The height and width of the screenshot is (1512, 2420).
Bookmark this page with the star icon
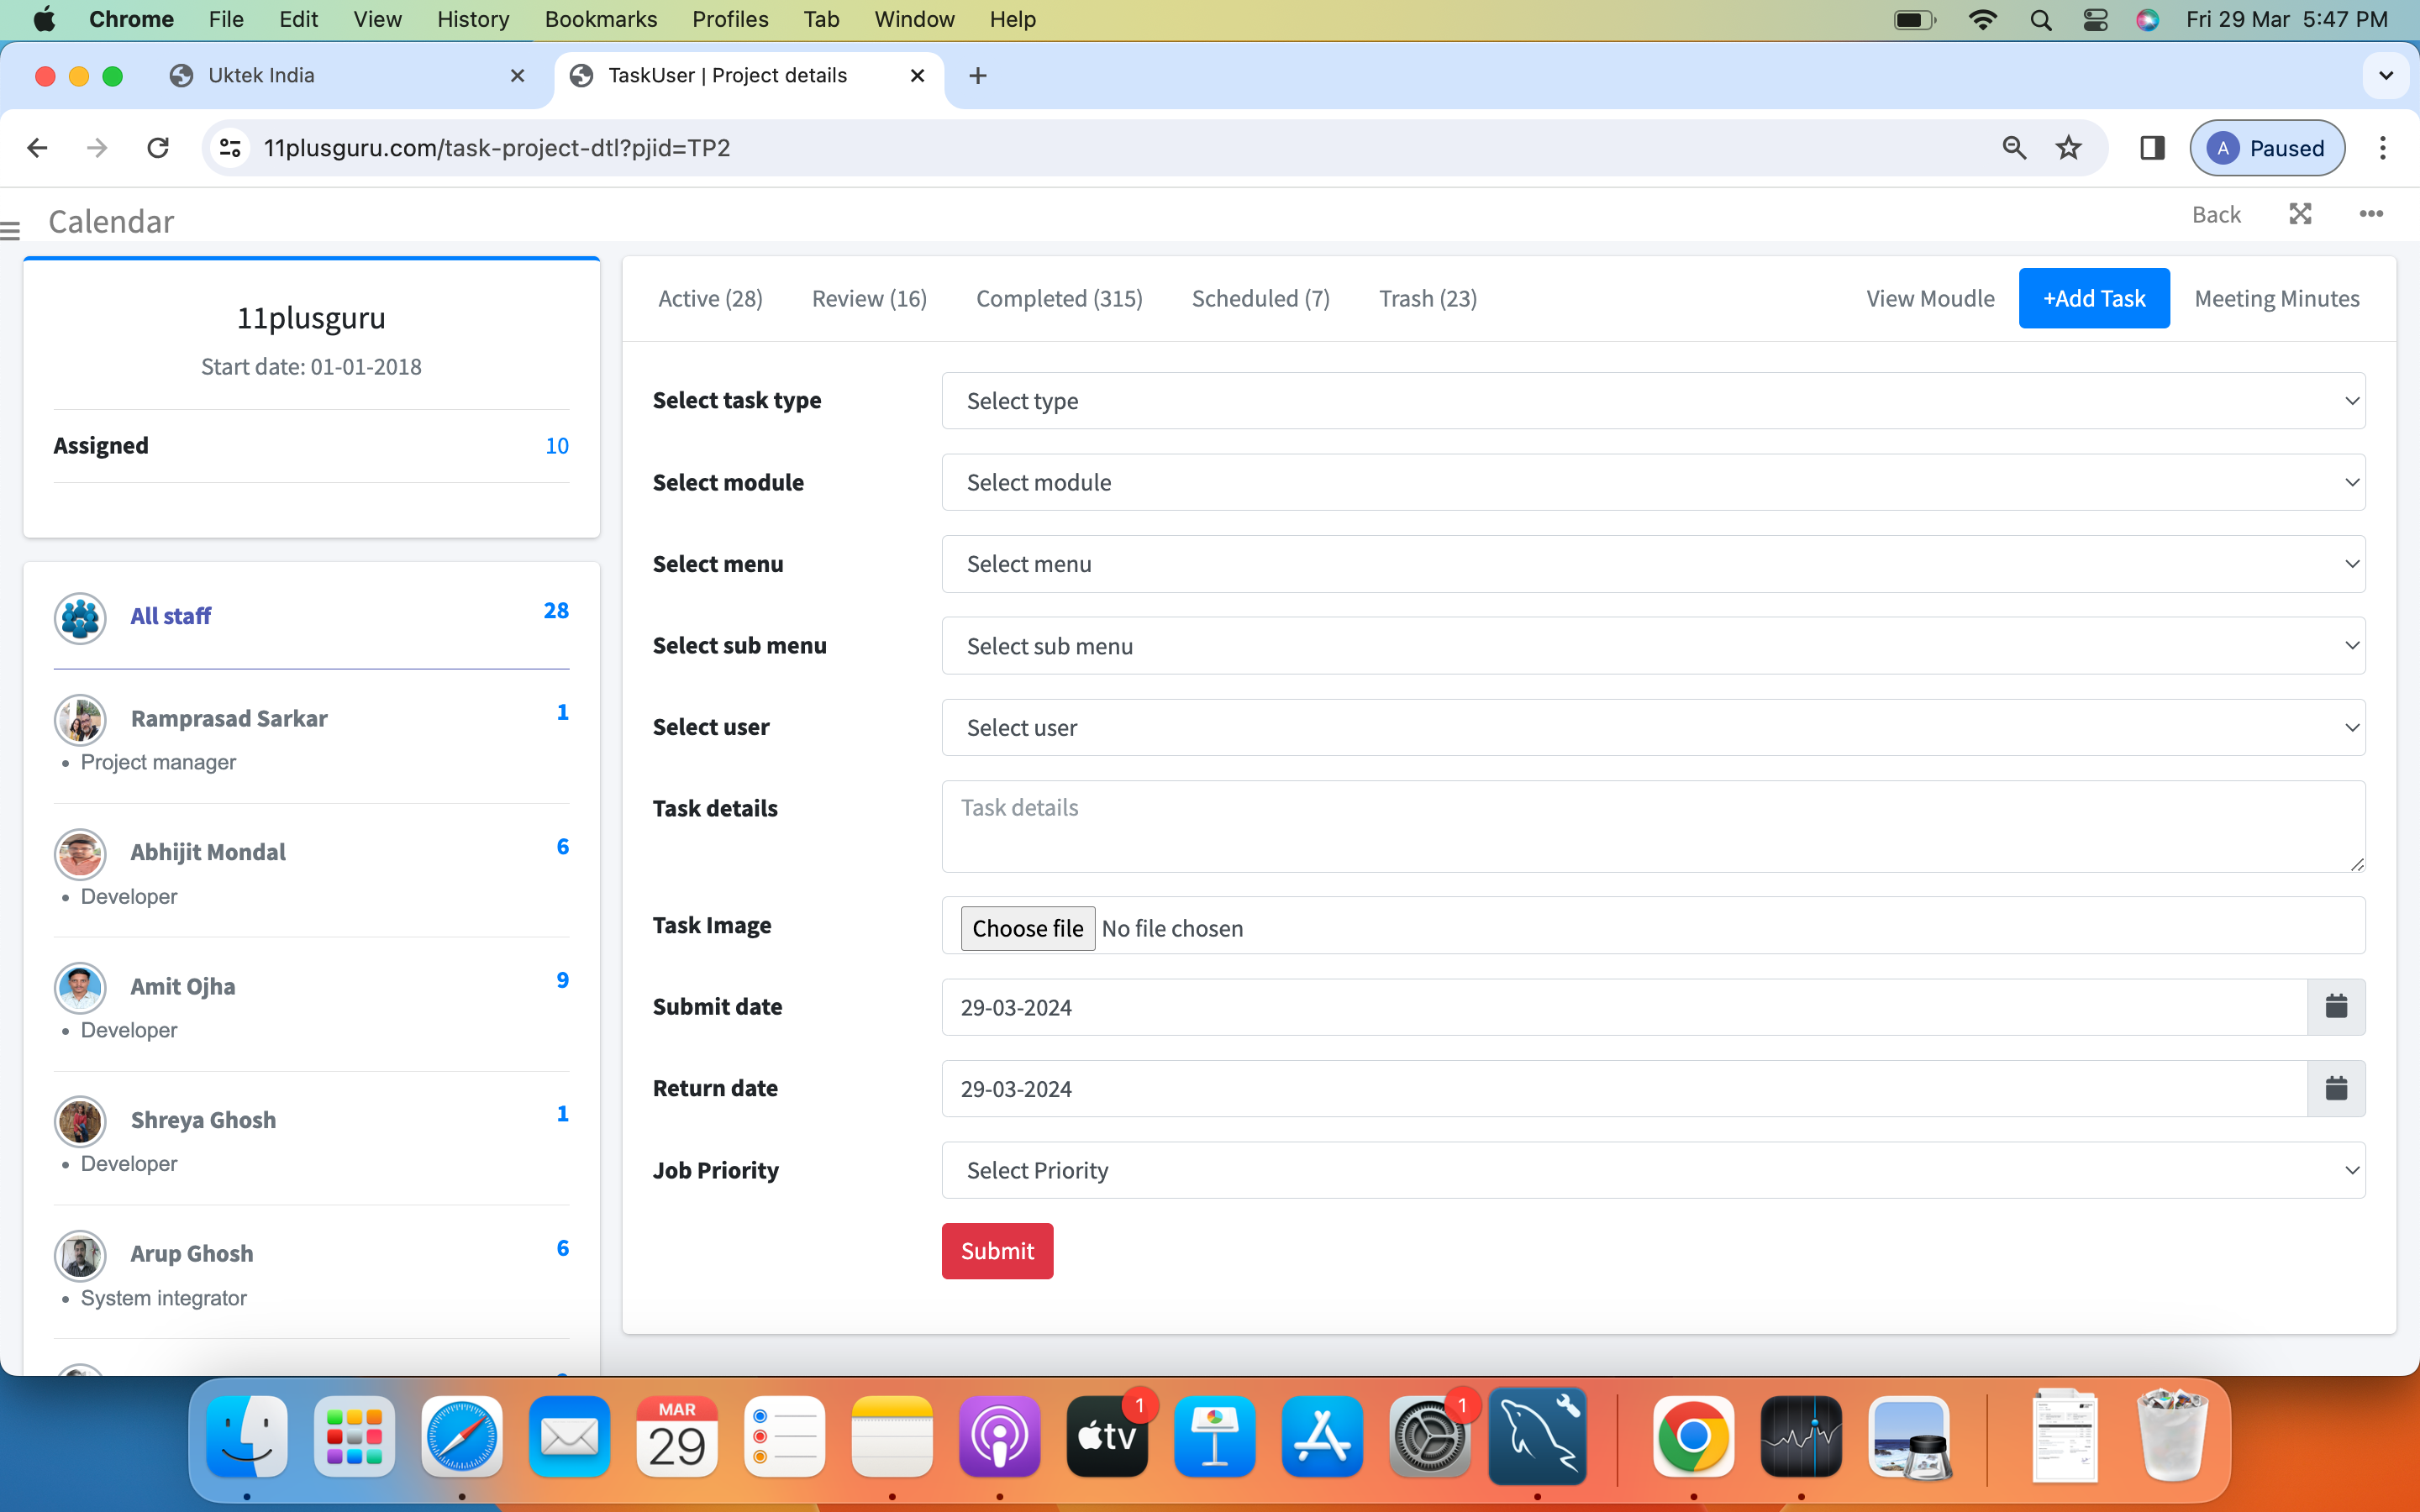(2068, 148)
